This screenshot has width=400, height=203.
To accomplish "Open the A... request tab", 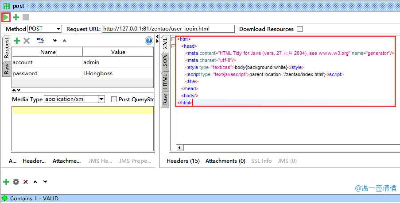I will 13,161.
